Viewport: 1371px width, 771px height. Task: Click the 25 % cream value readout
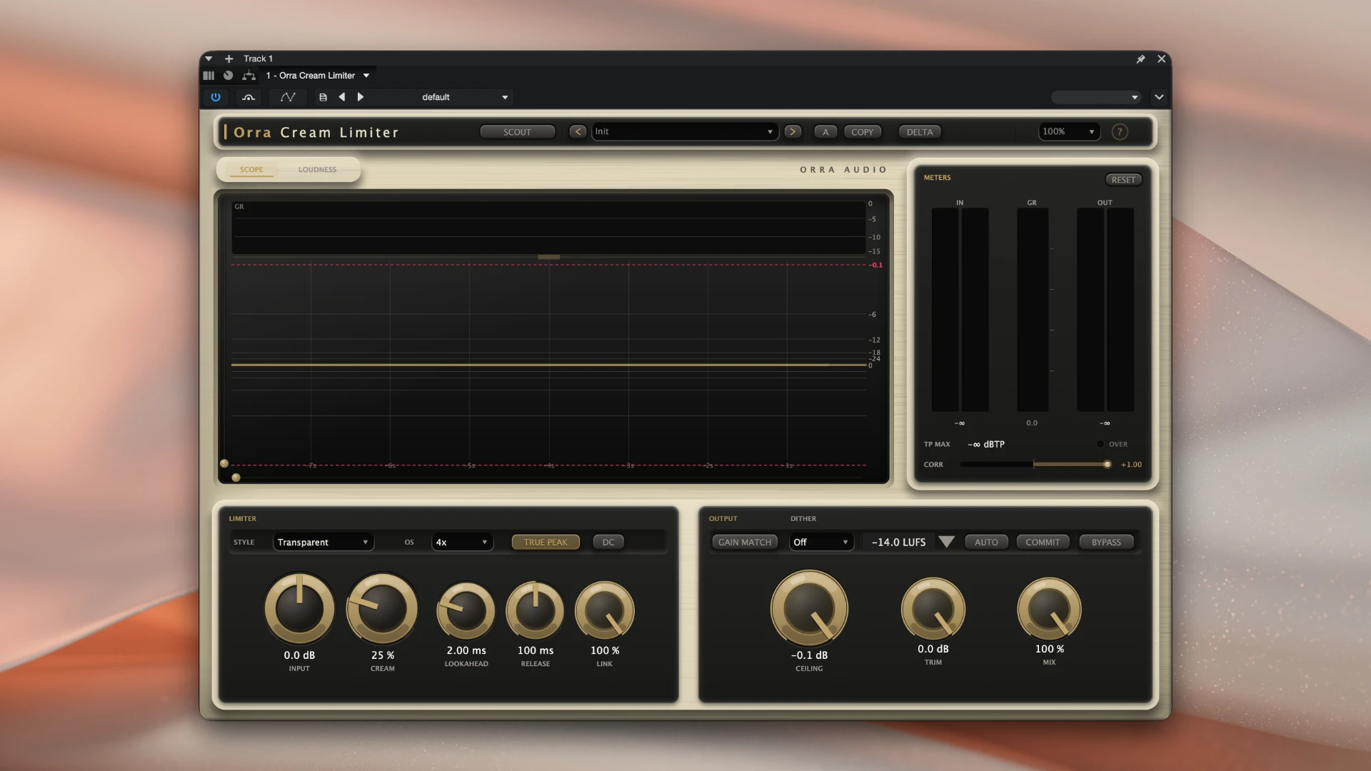383,655
